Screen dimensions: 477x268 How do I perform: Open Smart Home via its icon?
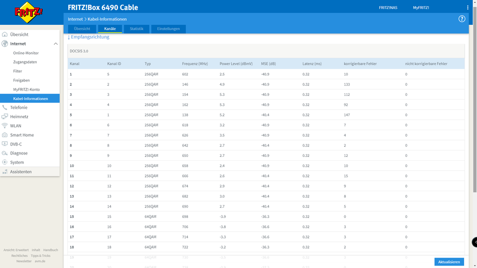coord(5,135)
